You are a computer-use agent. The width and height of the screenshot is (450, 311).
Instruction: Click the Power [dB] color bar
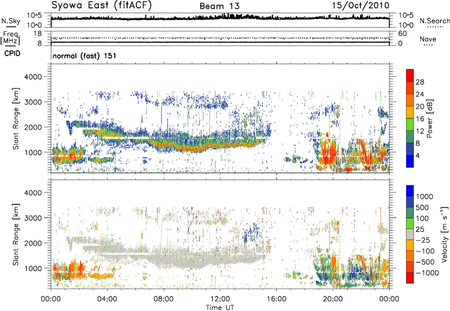click(410, 118)
